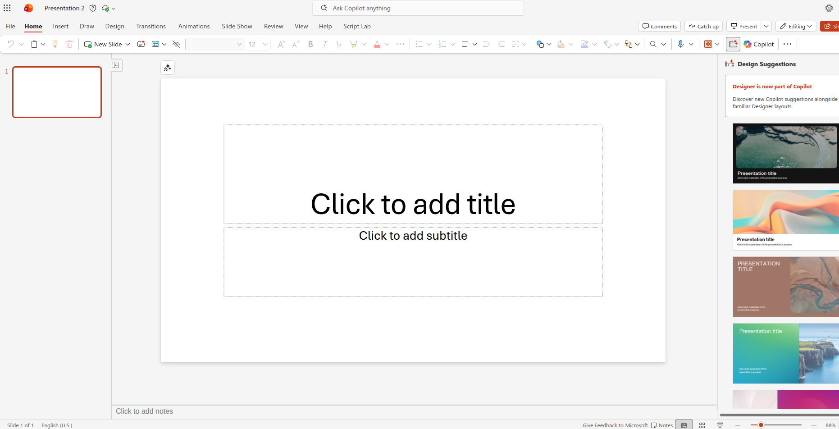Click the Comments button

[x=659, y=27]
